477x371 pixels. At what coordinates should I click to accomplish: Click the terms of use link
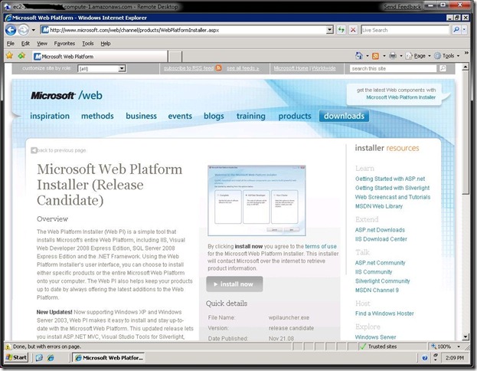point(321,246)
